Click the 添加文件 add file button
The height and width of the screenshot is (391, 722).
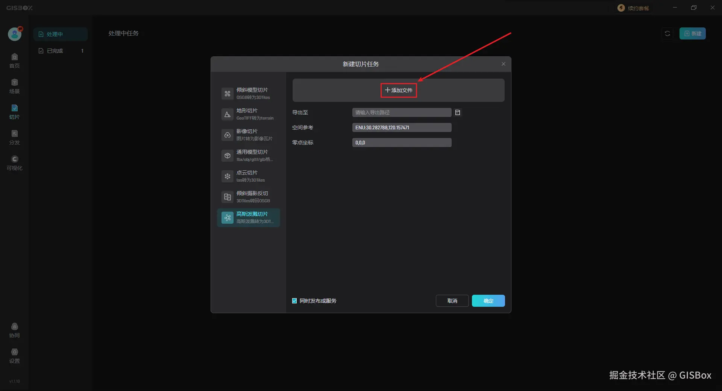pyautogui.click(x=399, y=90)
